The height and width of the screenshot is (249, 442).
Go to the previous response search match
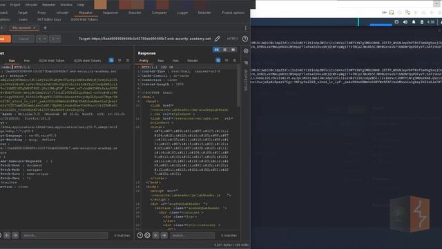tap(156, 235)
